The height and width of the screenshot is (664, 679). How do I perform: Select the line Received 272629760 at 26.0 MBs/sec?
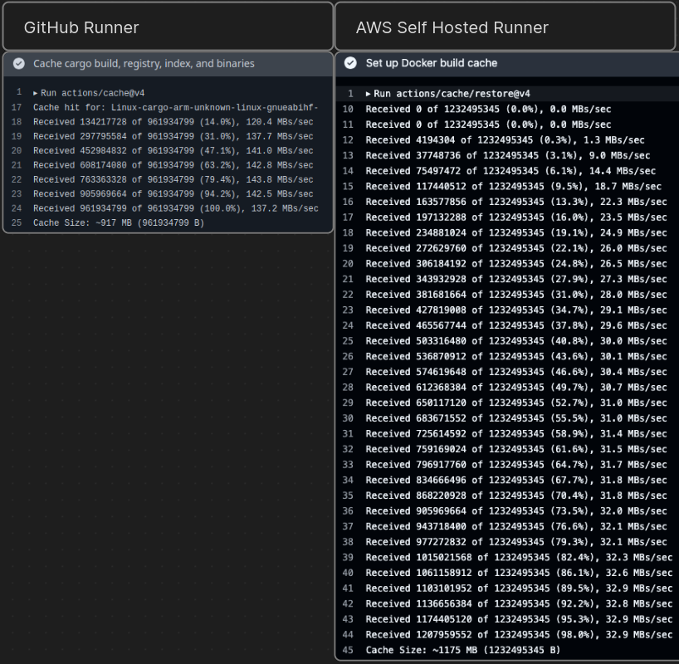tap(516, 248)
